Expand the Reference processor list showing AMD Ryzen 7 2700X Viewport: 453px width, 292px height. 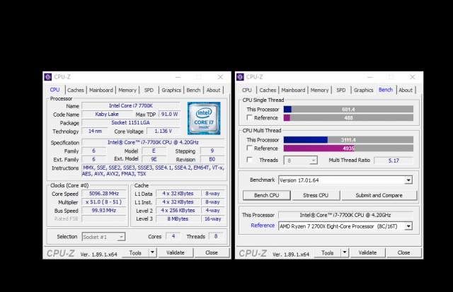pos(408,226)
